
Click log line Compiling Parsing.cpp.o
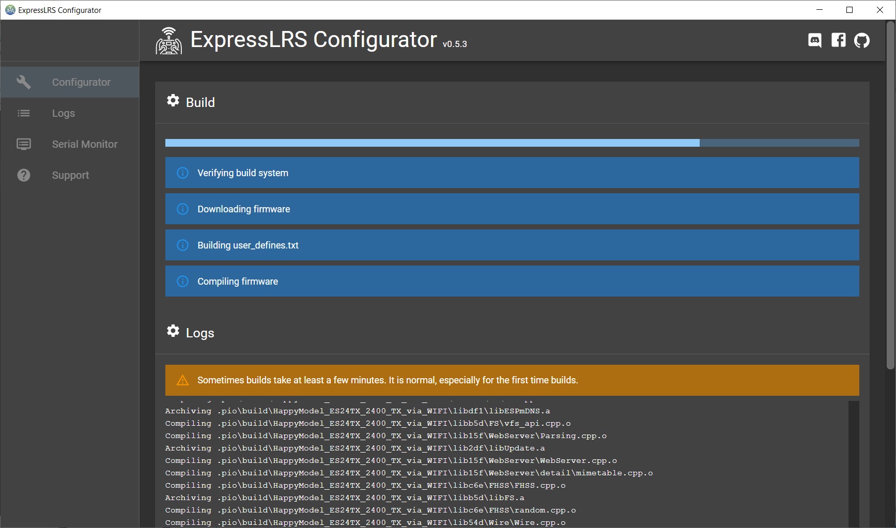386,436
